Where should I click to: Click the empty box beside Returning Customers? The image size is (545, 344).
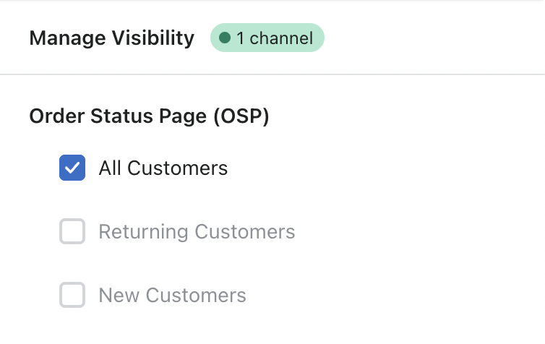point(72,232)
